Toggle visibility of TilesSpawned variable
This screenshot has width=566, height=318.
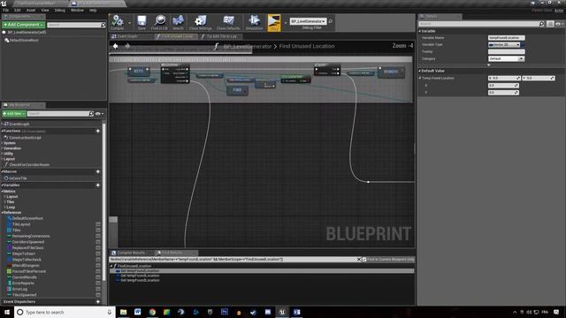[x=98, y=295]
